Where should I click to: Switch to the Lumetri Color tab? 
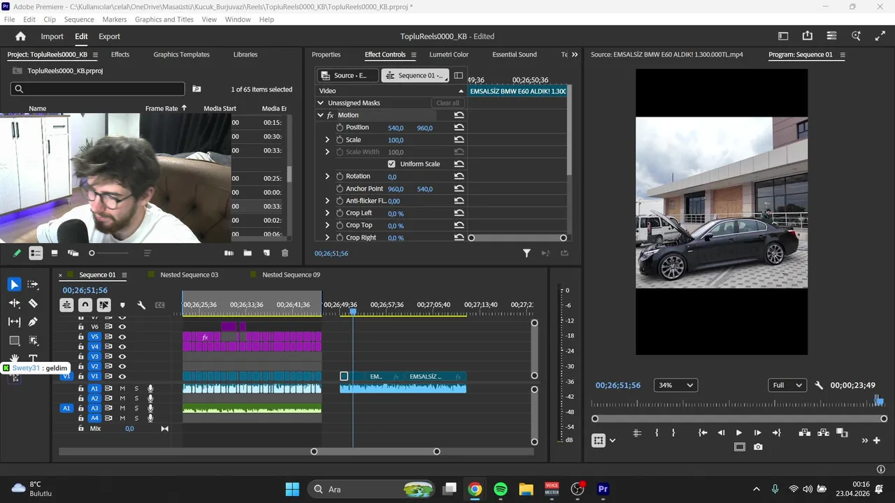tap(449, 54)
